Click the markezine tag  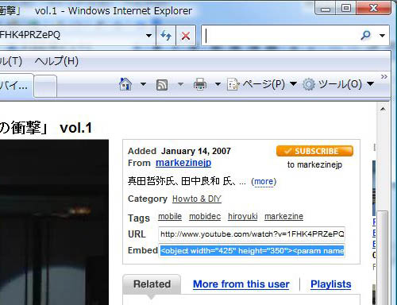pos(283,216)
